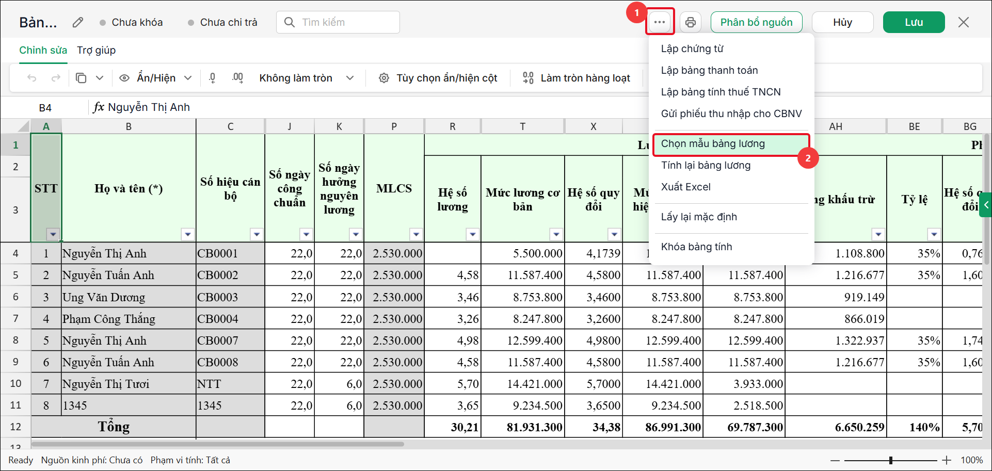
Task: Expand the copy options dropdown arrow
Action: pyautogui.click(x=100, y=78)
